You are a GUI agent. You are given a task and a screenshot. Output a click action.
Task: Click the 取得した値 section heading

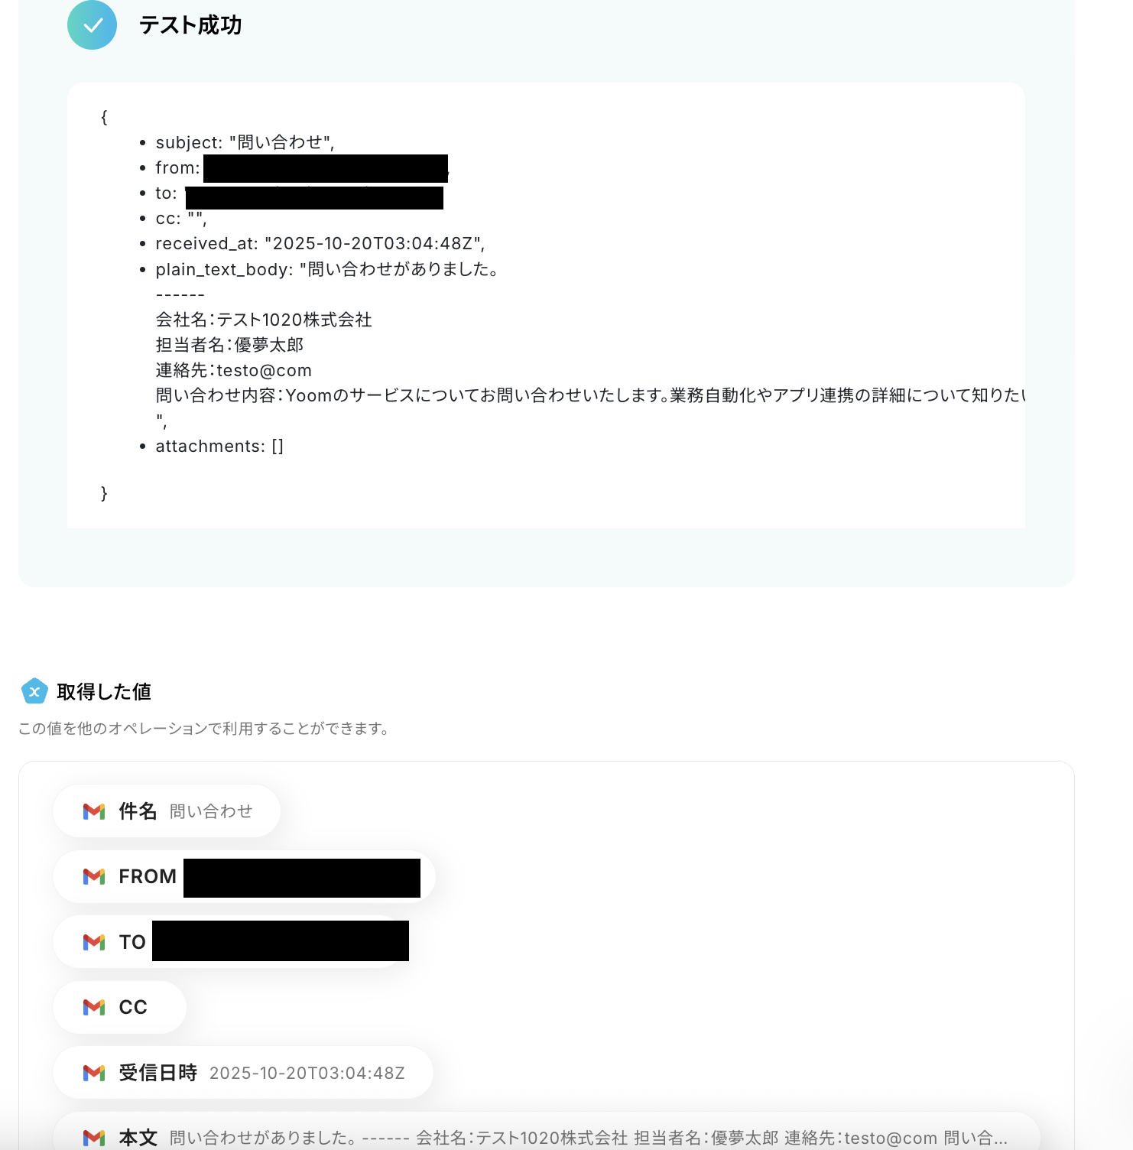104,692
